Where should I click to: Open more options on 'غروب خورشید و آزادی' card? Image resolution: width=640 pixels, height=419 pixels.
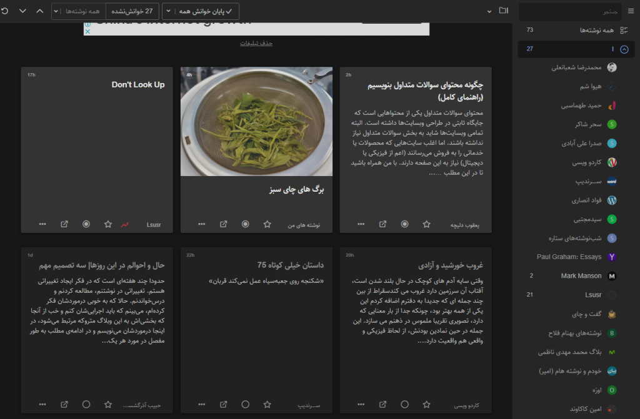tap(361, 405)
